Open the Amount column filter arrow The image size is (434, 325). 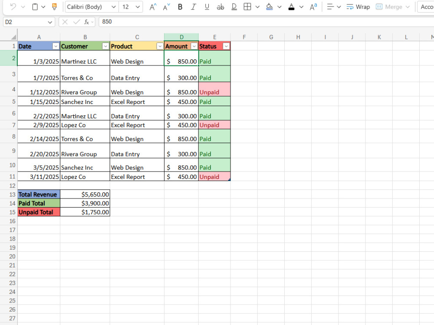pyautogui.click(x=194, y=46)
